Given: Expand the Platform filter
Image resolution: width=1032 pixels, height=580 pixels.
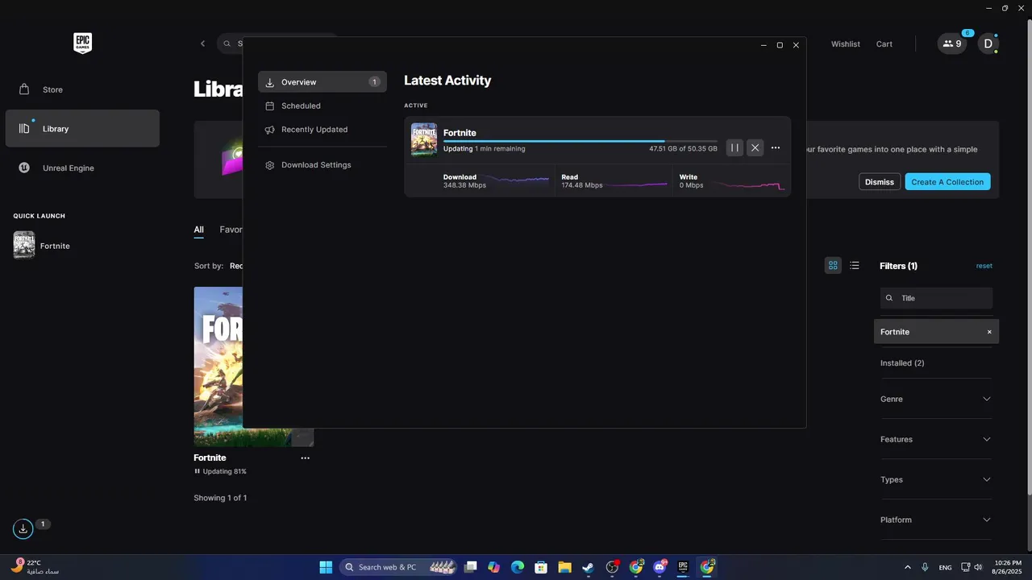Looking at the screenshot, I should [936, 520].
